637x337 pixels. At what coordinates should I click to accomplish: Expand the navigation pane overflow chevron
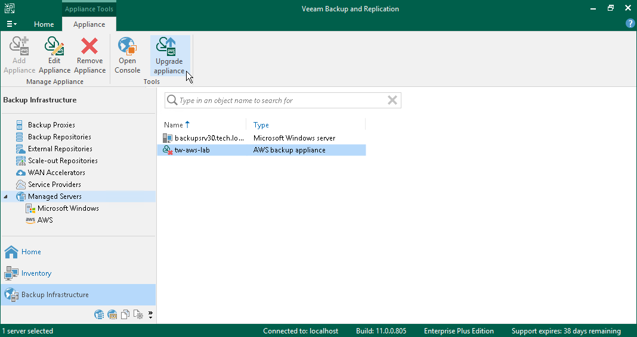[150, 315]
